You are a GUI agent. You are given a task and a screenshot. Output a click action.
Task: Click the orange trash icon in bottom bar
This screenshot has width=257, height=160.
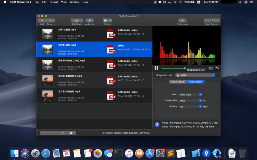coord(62,133)
